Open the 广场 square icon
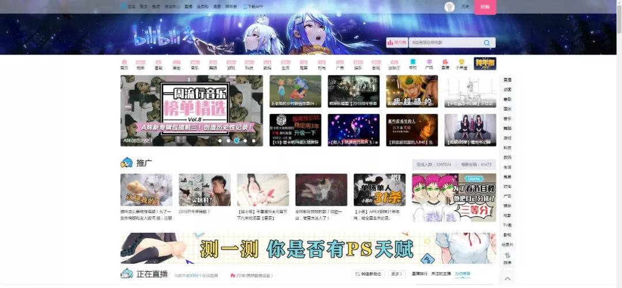622x288 pixels. click(429, 64)
